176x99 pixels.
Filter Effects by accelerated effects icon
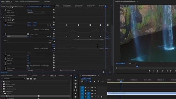pos(28,79)
